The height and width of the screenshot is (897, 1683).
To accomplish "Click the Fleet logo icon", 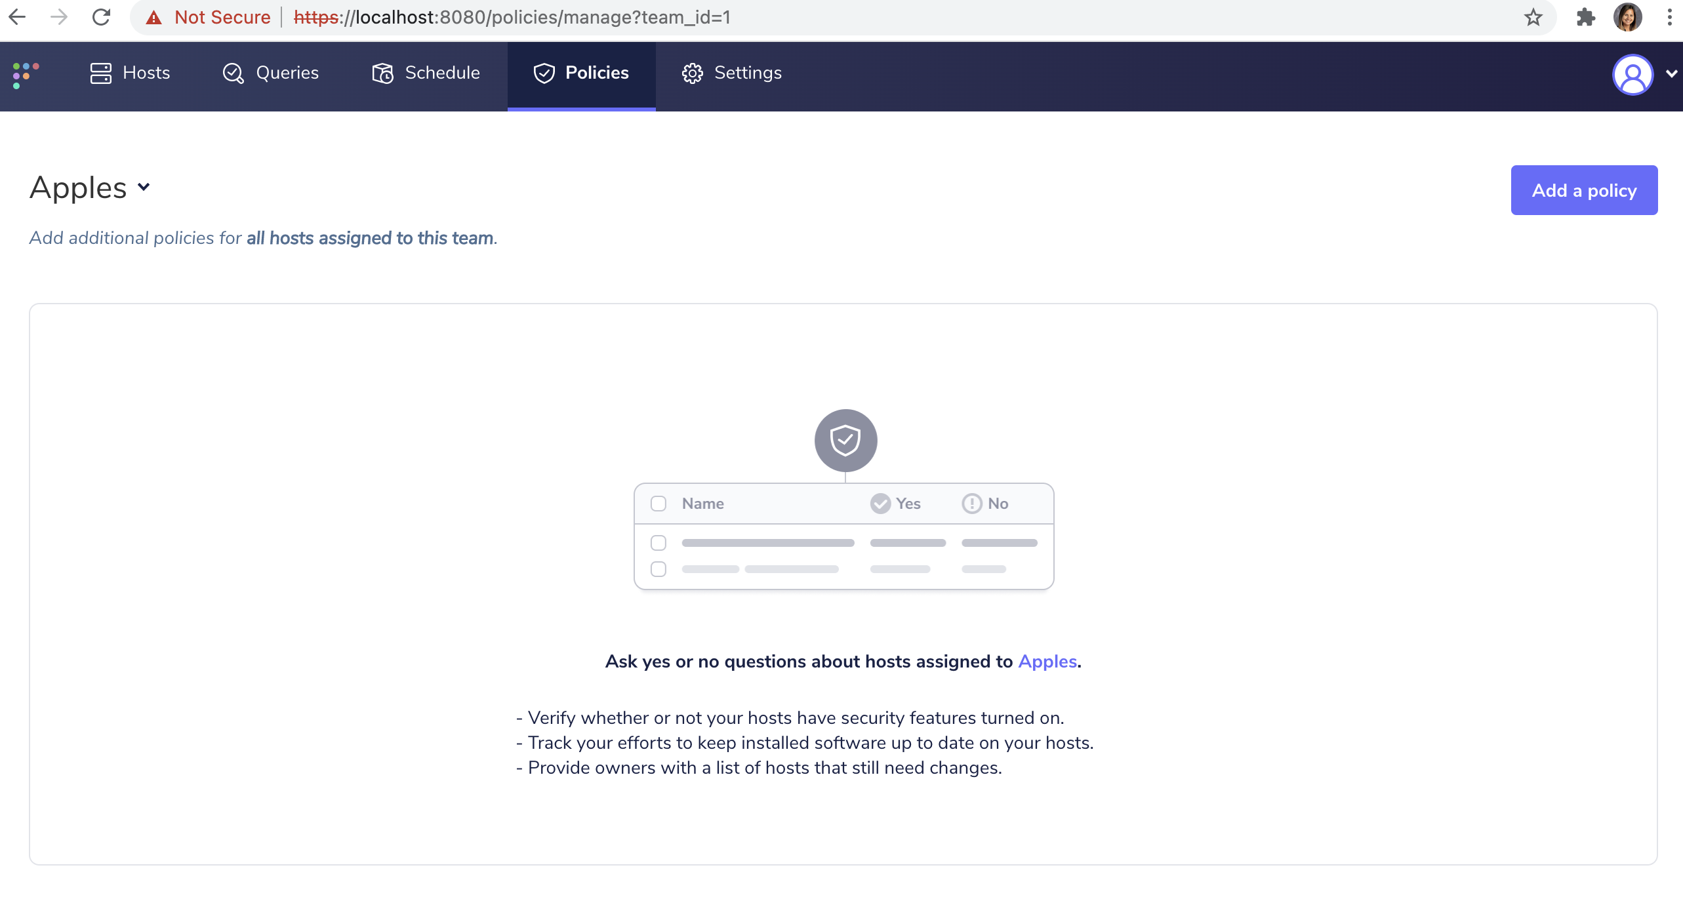I will pos(26,75).
